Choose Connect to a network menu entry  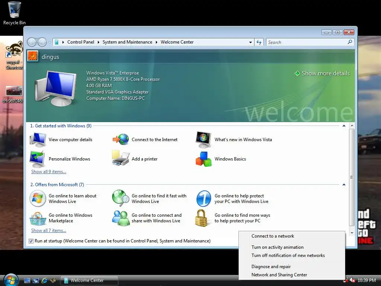(292, 236)
